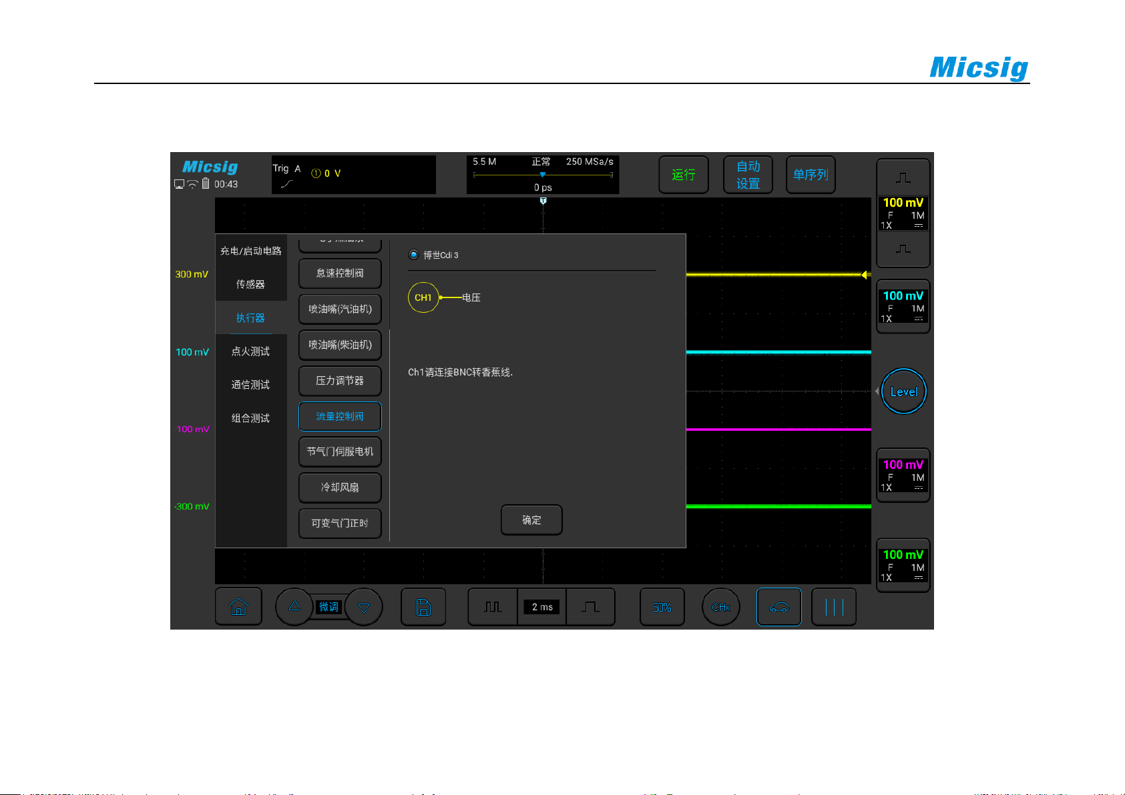Open the 点火测试 category
The image size is (1125, 795).
251,351
